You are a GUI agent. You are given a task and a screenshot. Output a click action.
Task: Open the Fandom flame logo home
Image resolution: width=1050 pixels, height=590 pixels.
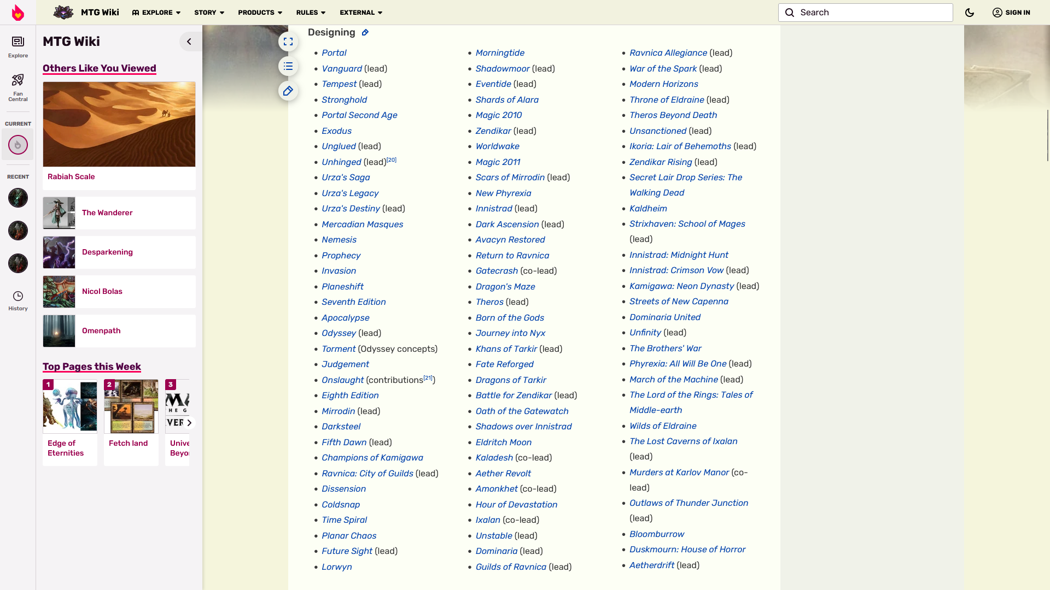click(18, 13)
